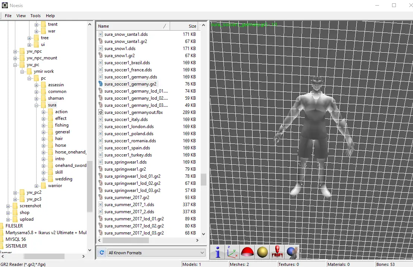
Task: Toggle the skeleton display icon
Action: (x=277, y=252)
